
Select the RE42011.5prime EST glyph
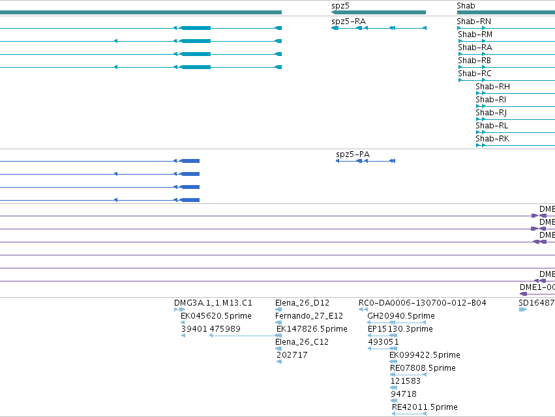coord(409,414)
